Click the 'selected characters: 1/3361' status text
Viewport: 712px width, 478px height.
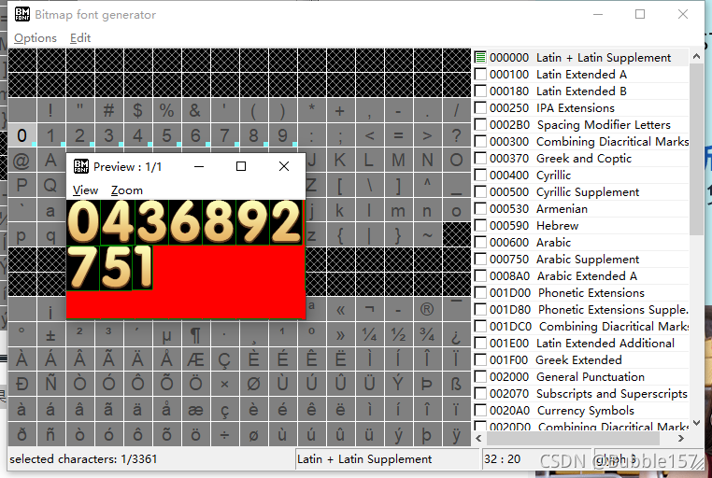click(x=83, y=459)
